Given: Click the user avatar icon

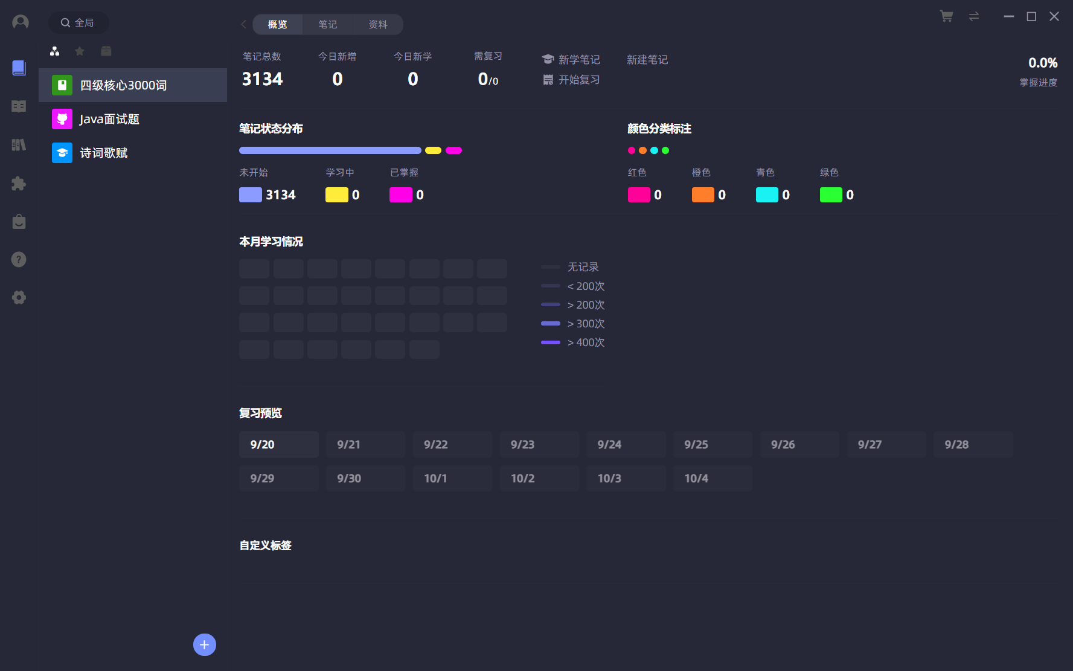Looking at the screenshot, I should click(20, 22).
